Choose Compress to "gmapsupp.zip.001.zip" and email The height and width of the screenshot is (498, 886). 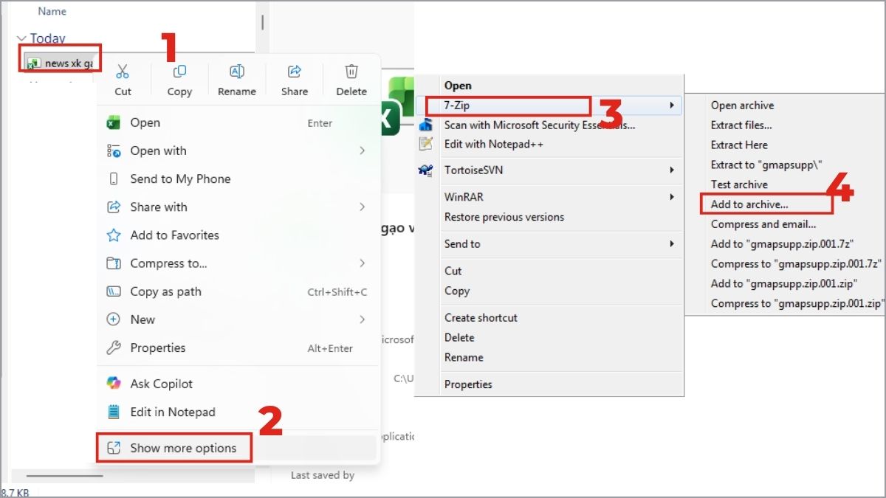(797, 303)
